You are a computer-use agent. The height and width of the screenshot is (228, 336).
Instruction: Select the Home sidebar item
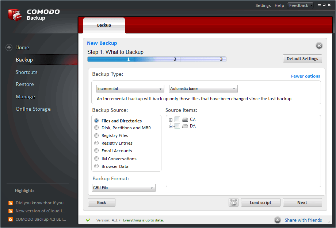pyautogui.click(x=22, y=47)
